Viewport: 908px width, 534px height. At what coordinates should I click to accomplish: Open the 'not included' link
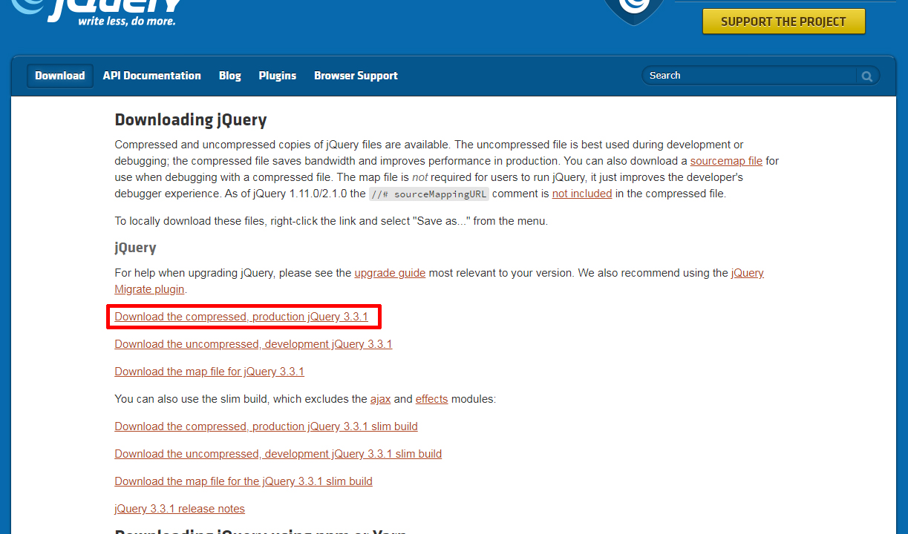click(582, 194)
